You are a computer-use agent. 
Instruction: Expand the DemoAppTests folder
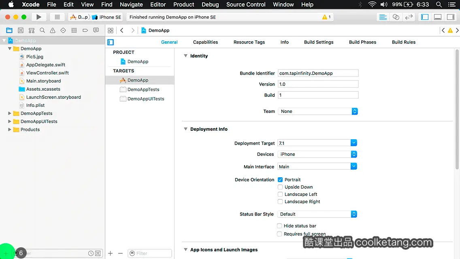tap(9, 113)
